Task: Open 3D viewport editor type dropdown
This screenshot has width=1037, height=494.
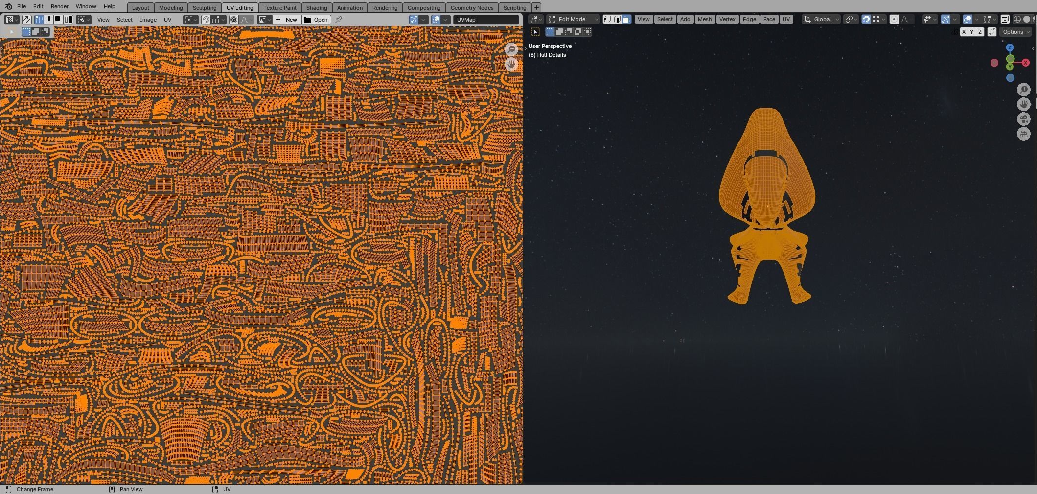Action: (536, 19)
